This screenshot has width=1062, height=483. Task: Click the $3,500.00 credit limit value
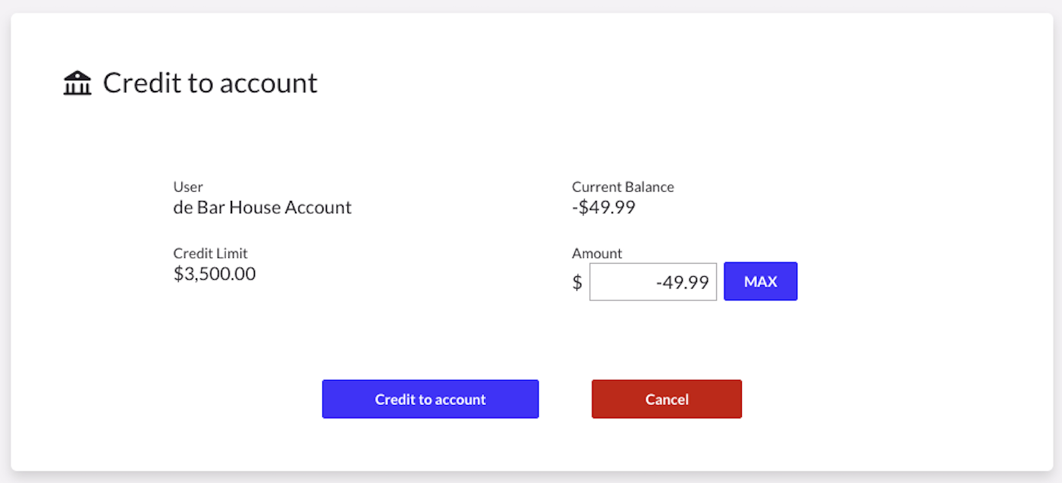pos(215,274)
